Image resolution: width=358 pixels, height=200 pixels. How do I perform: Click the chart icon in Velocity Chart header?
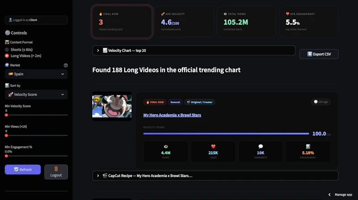(x=105, y=51)
